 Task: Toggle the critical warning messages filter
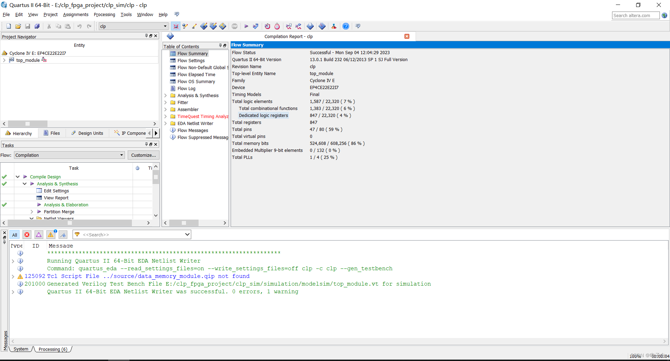click(x=39, y=235)
